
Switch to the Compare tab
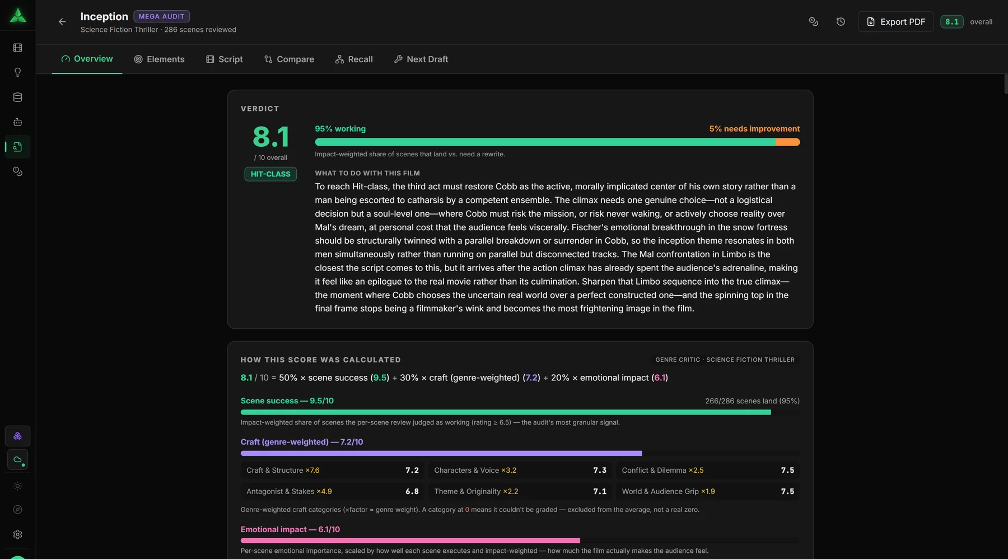pyautogui.click(x=289, y=59)
